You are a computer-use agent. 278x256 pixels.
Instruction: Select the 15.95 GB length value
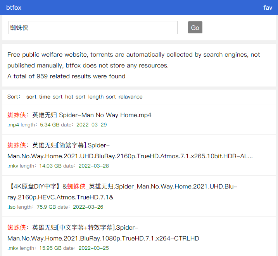(x=50, y=248)
